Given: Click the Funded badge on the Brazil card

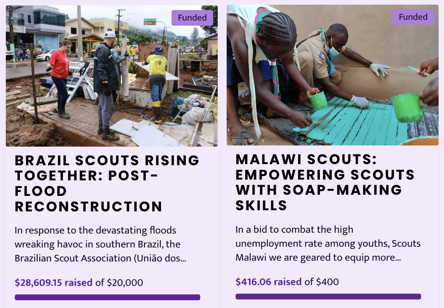Looking at the screenshot, I should (192, 18).
